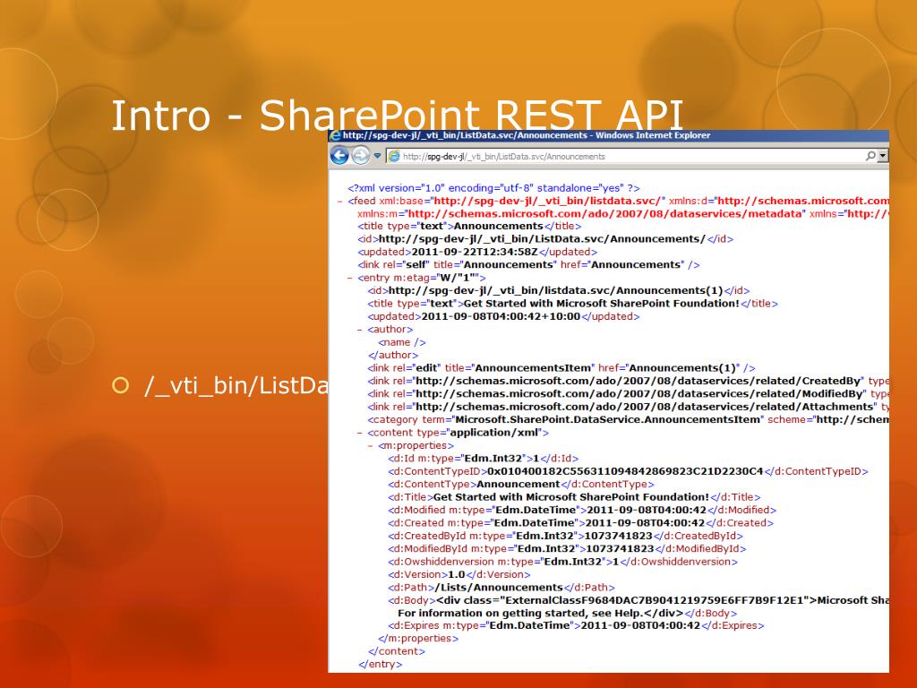This screenshot has width=917, height=688.
Task: Click the search magnifier icon in address bar
Action: [870, 156]
